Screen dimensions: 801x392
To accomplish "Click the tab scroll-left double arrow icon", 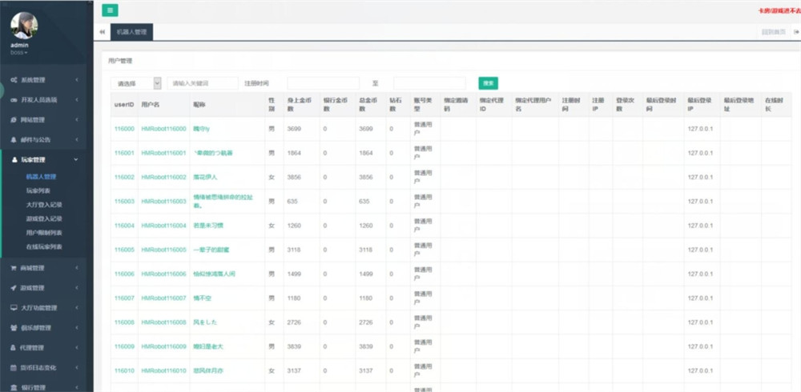I will point(101,32).
